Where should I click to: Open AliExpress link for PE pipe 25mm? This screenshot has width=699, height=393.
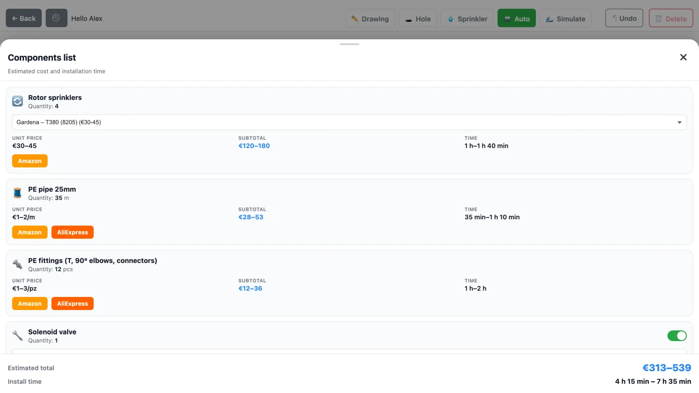coord(73,232)
